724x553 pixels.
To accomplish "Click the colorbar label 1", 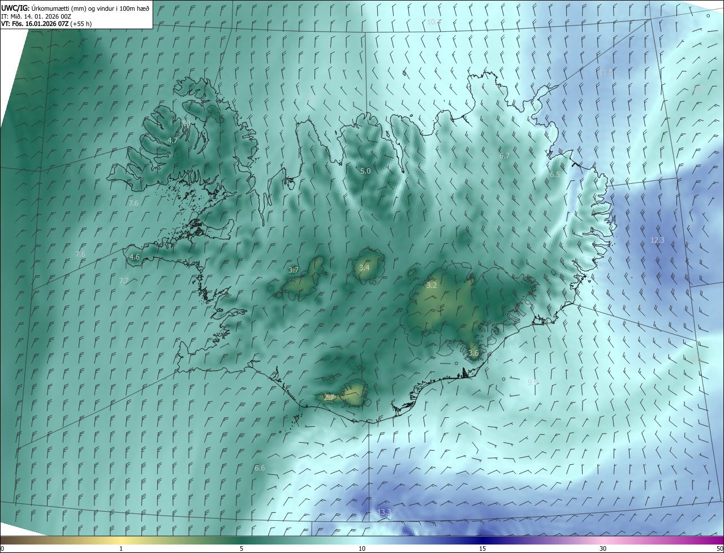I will pyautogui.click(x=121, y=548).
